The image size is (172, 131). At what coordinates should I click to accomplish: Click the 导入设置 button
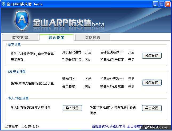72,108
